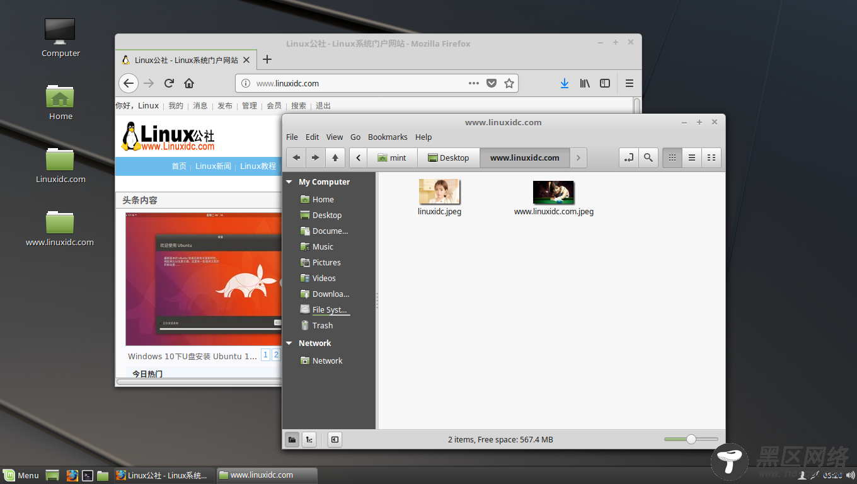Image resolution: width=857 pixels, height=484 pixels.
Task: Open Pictures in file manager sidebar
Action: pos(321,262)
